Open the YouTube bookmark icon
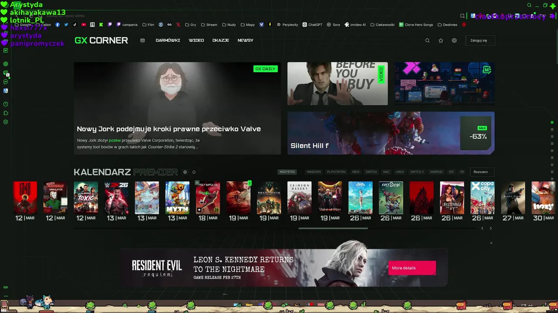 [84, 25]
